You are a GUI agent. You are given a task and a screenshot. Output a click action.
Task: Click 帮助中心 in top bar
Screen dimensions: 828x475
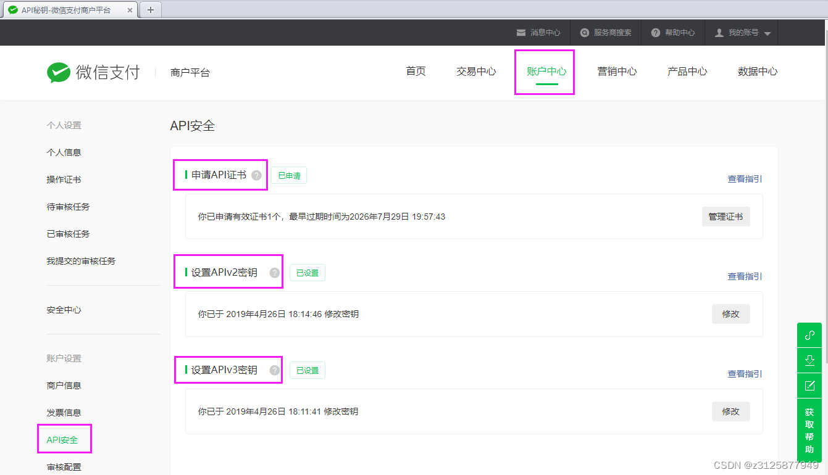tap(680, 33)
